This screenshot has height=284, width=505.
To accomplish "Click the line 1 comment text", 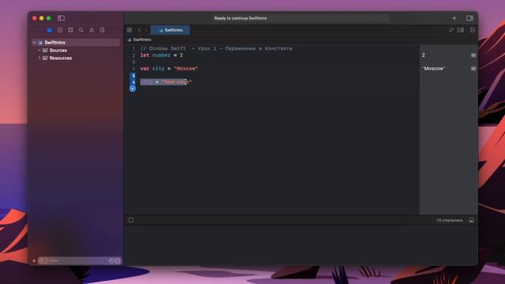I will coord(216,48).
